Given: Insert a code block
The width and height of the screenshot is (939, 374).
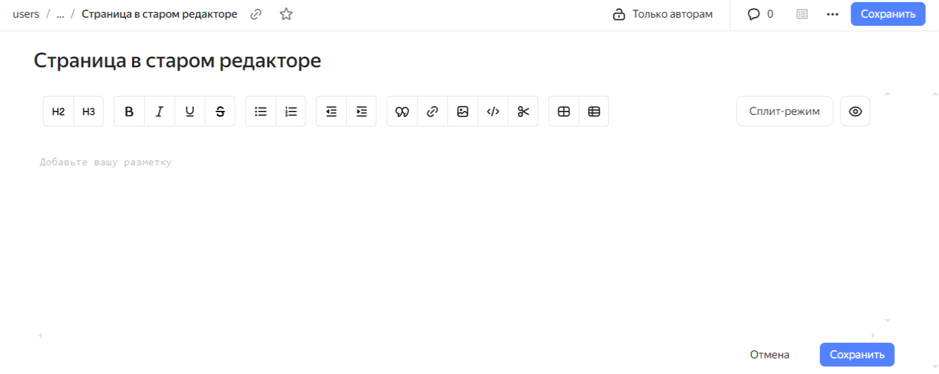Looking at the screenshot, I should pos(493,112).
